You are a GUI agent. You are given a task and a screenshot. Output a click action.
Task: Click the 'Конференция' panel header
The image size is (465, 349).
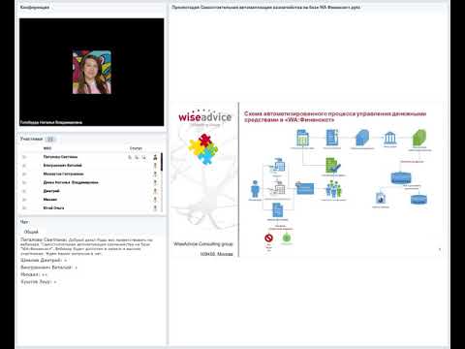click(35, 7)
